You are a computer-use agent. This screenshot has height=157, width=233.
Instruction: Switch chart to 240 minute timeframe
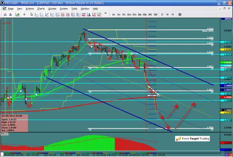[150, 15]
